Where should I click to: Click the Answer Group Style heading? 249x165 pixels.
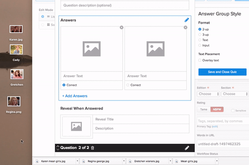click(220, 14)
